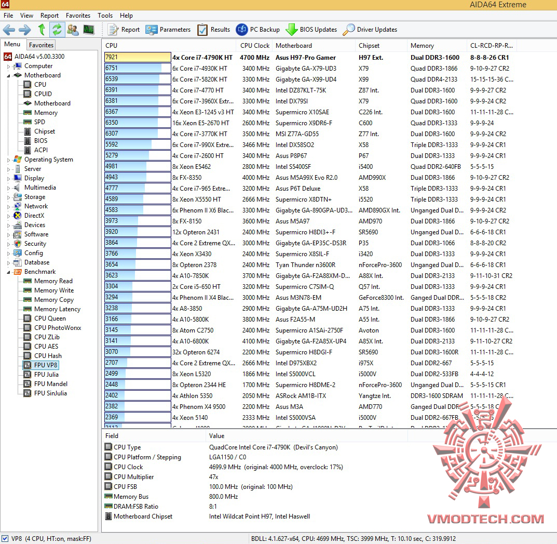The width and height of the screenshot is (557, 544).
Task: Select the 7921 score result bar
Action: coord(138,57)
